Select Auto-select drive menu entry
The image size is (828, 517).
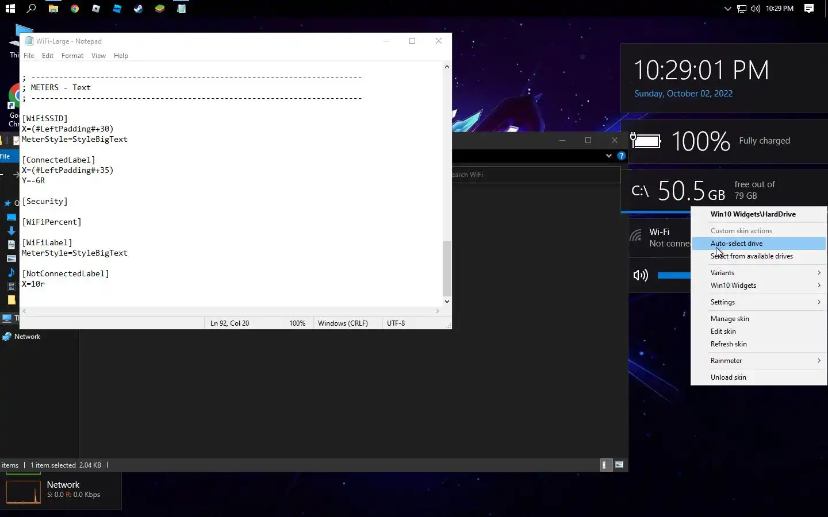(x=759, y=244)
